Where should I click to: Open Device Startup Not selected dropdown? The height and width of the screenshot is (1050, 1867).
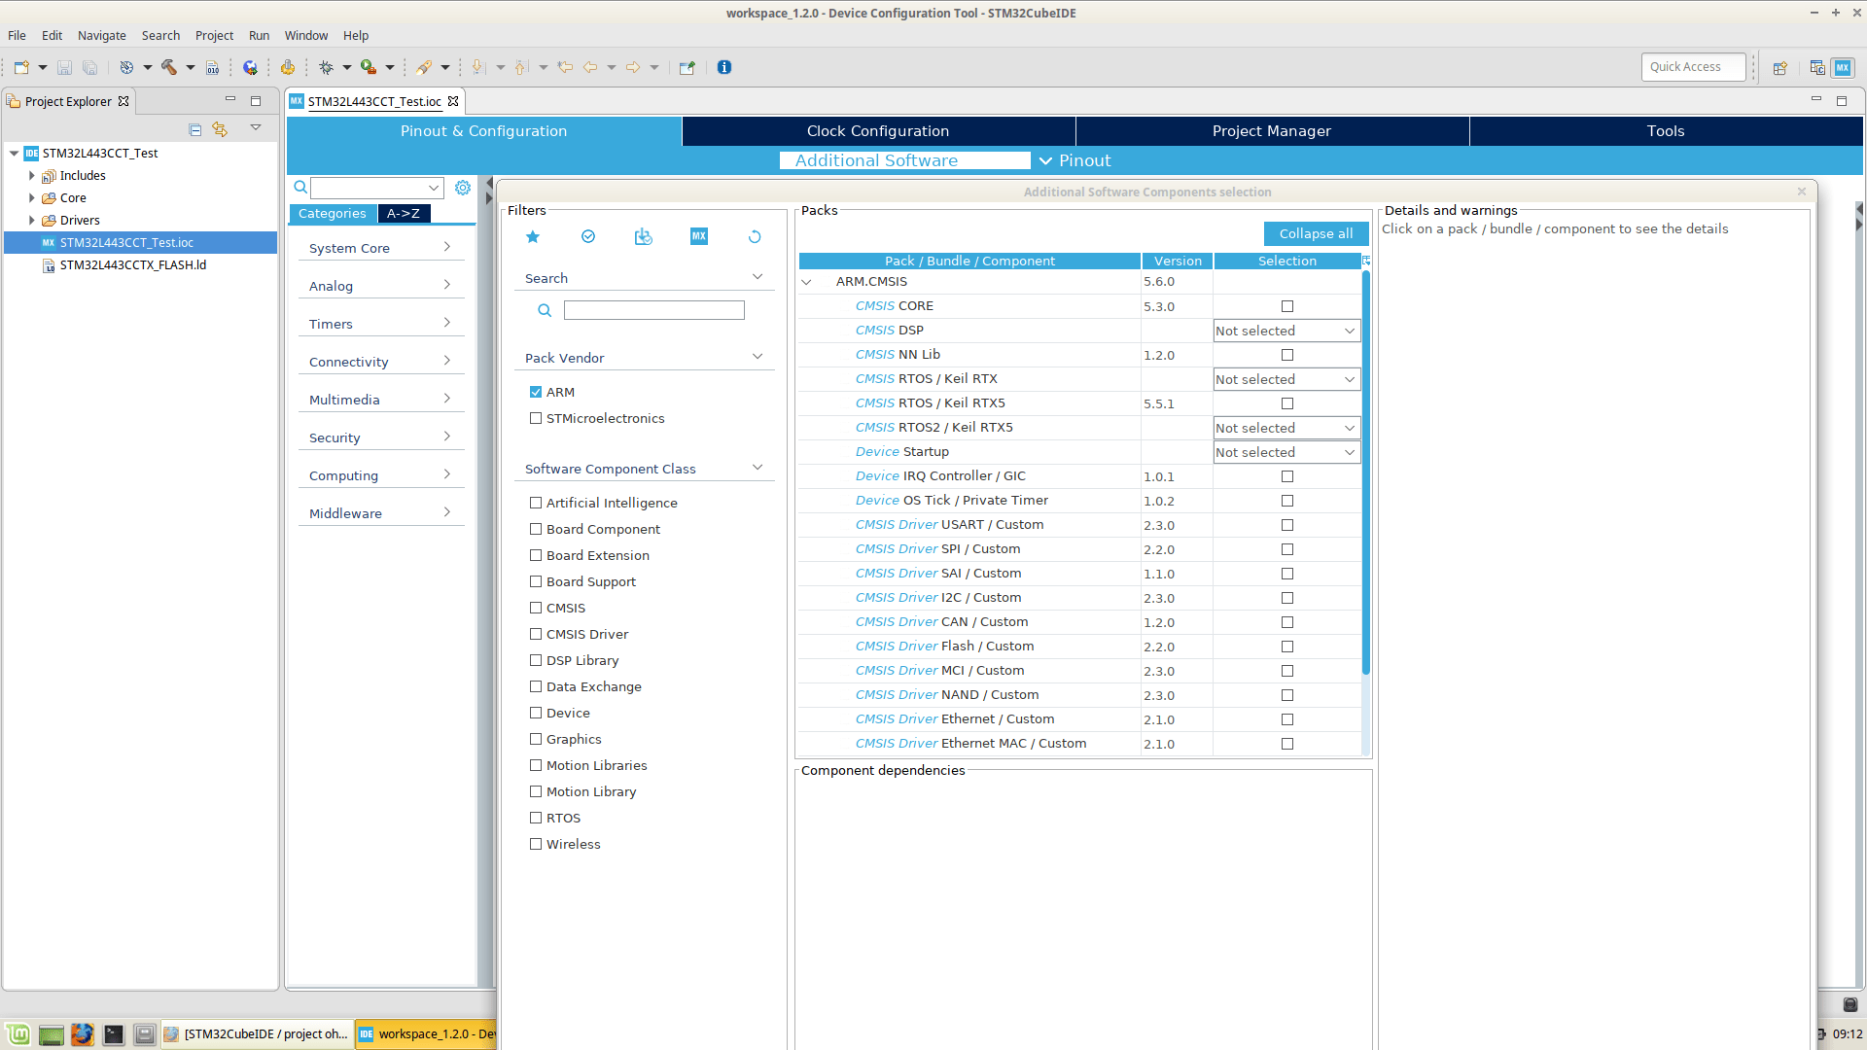[x=1286, y=452]
